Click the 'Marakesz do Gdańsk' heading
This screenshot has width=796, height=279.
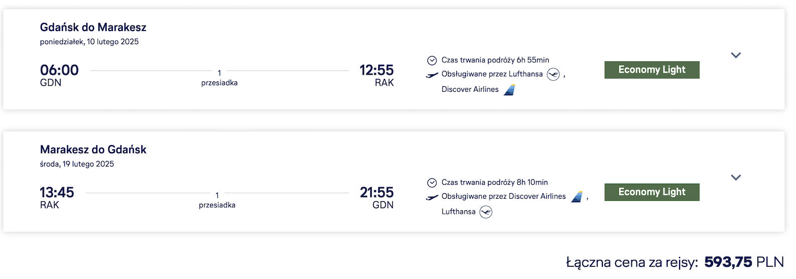(93, 150)
